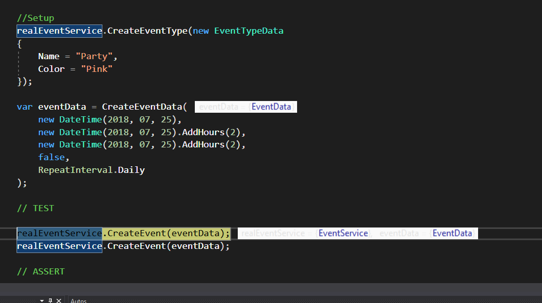Click the RepeatInterval enum name
Screen dimensions: 542x303
click(75, 170)
